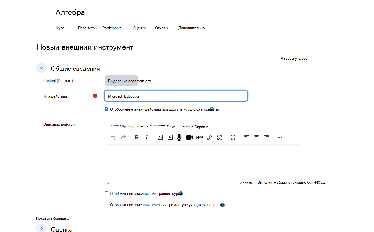Open the record audio microphone icon

point(179,137)
